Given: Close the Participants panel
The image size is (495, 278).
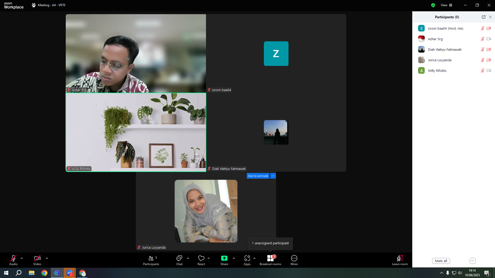Looking at the screenshot, I should (x=490, y=17).
